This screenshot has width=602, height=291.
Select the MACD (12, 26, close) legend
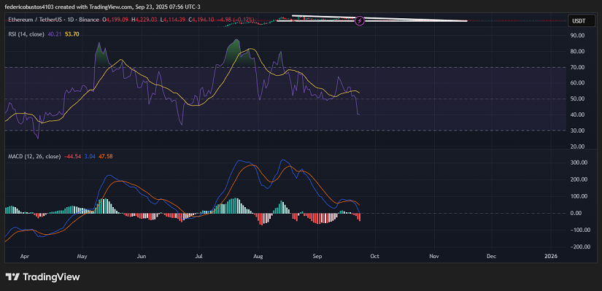(x=34, y=156)
